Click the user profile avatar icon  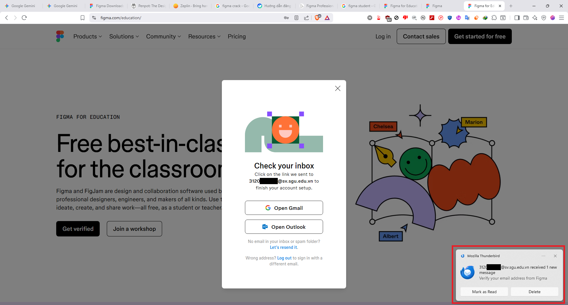[x=553, y=18]
